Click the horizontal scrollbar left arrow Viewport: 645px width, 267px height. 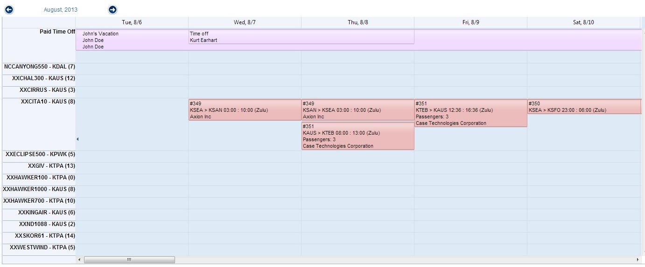pyautogui.click(x=79, y=260)
